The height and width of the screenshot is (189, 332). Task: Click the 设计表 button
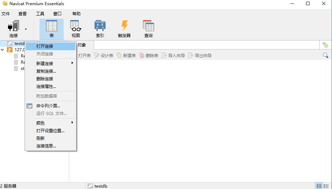click(x=104, y=55)
